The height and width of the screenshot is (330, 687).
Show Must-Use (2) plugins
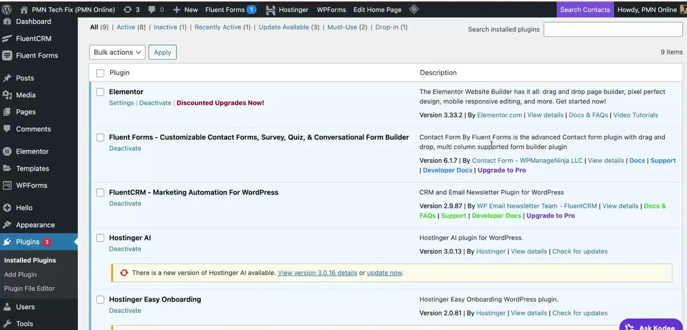click(x=347, y=27)
